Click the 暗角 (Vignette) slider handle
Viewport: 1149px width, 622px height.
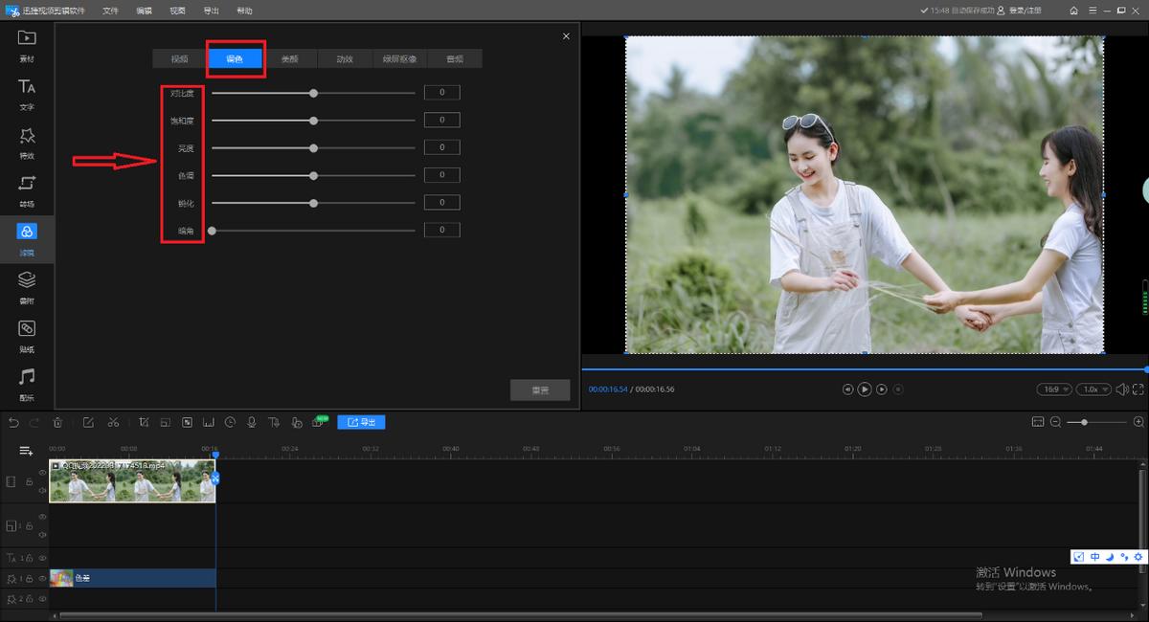[212, 230]
